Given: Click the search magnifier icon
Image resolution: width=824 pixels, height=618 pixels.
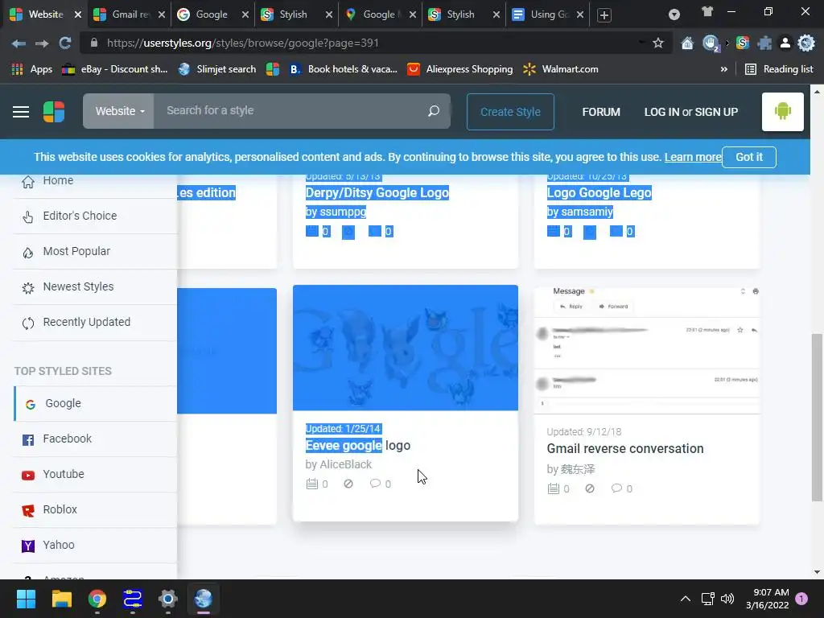Looking at the screenshot, I should pos(434,111).
